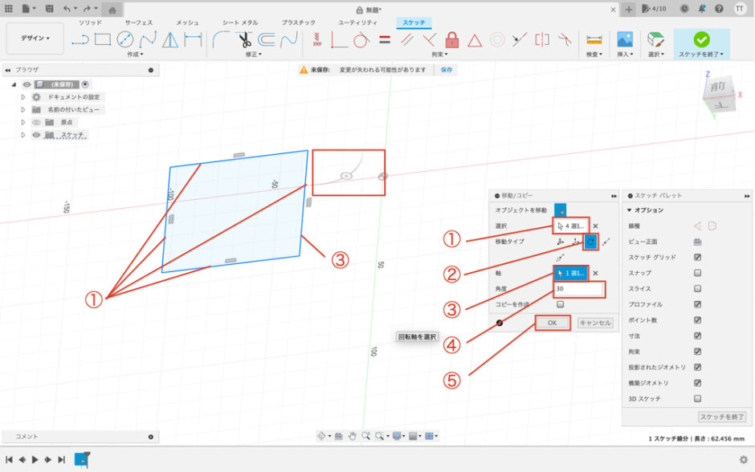Select the rectangle sketch tool
755x472 pixels.
[x=103, y=39]
